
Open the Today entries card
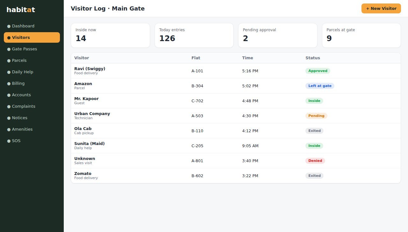coord(194,35)
